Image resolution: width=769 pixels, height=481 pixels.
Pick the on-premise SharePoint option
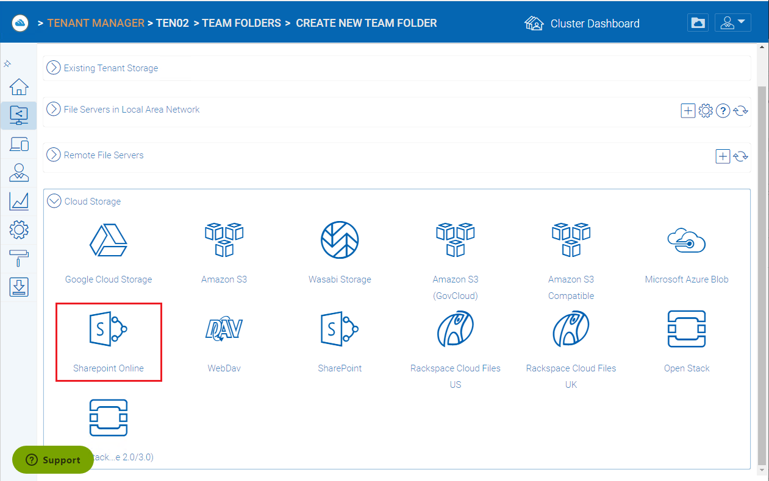340,329
